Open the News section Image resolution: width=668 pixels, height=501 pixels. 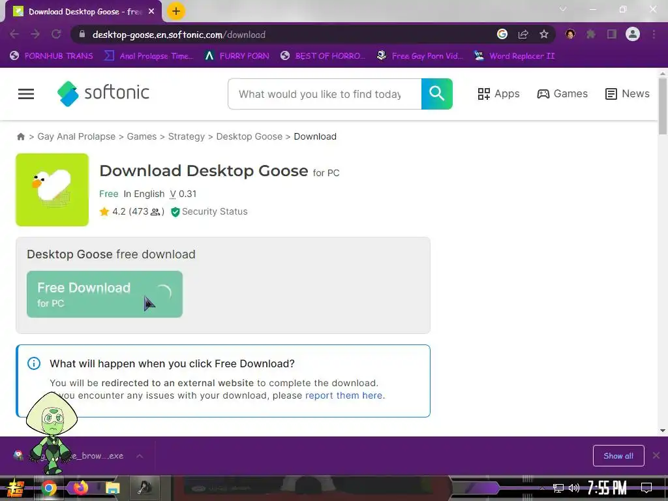click(628, 94)
